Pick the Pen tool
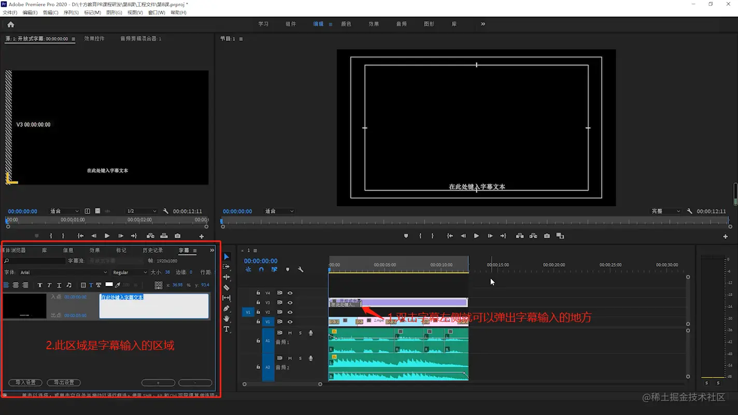 click(226, 308)
